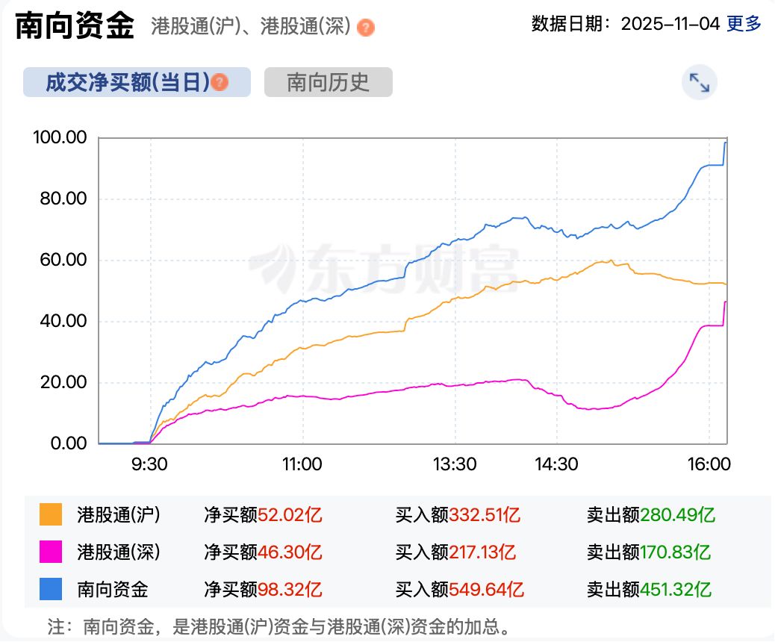Click the 南向资金 main title heading
775x642 pixels.
pos(75,26)
